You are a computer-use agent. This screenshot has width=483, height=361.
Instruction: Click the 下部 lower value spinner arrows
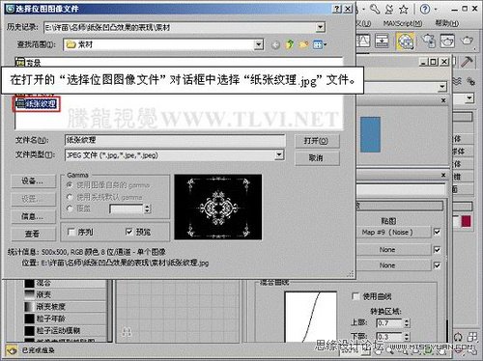pos(407,337)
